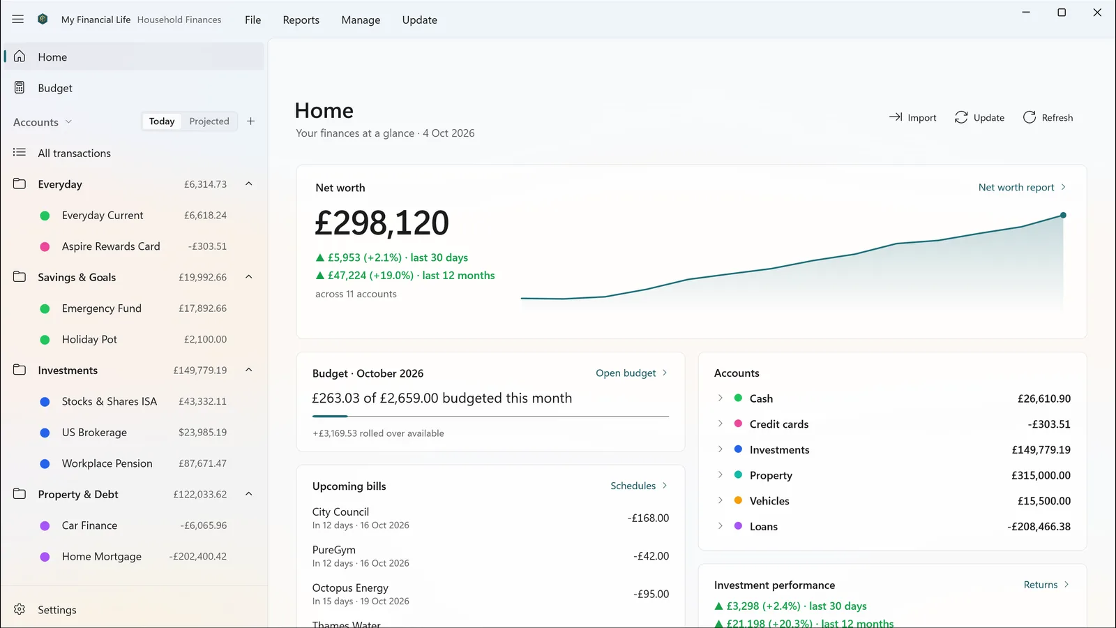
Task: Click the pink dot beside Aspire Rewards Card
Action: (x=45, y=246)
